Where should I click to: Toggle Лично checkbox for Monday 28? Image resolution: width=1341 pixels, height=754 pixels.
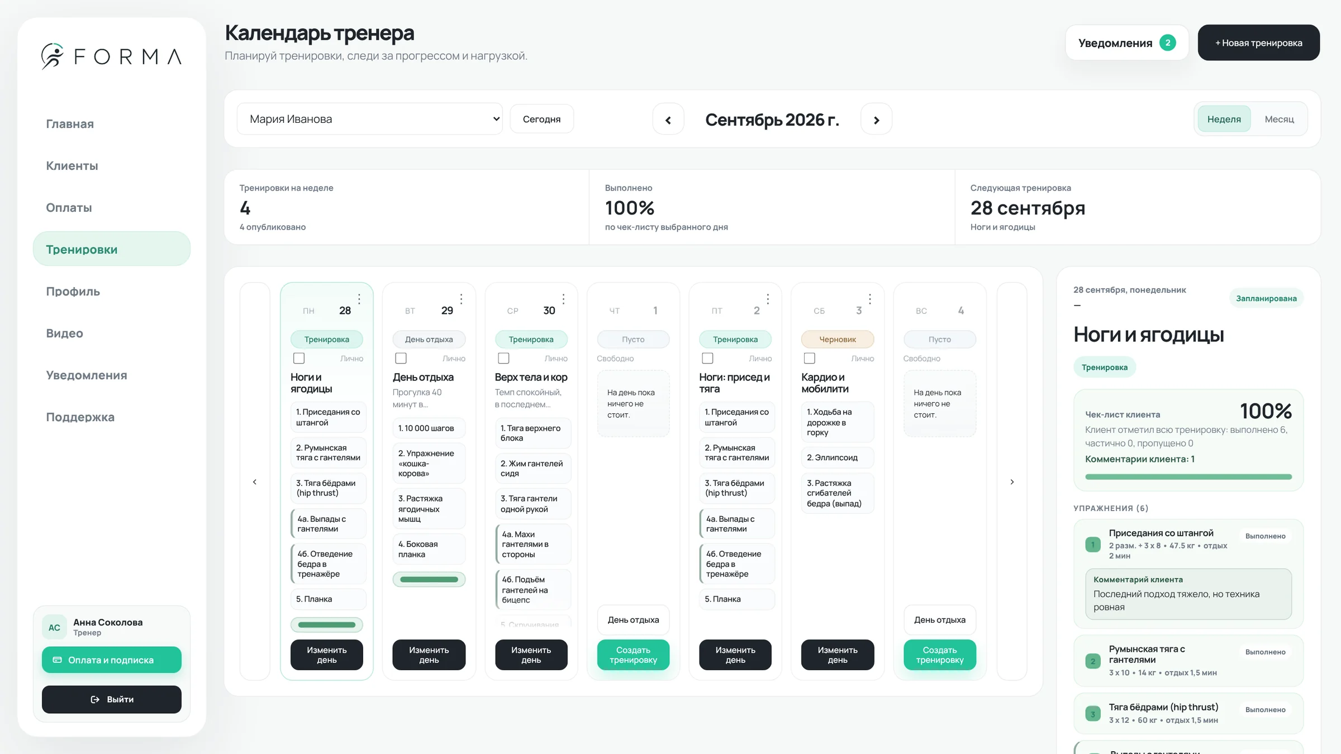tap(299, 358)
